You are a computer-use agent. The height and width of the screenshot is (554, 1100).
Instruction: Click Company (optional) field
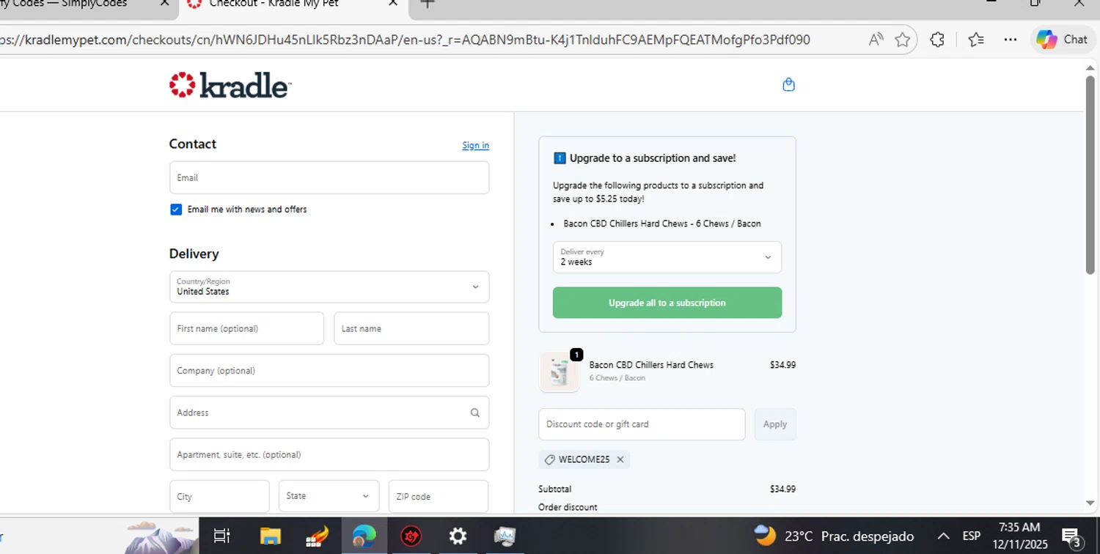(x=329, y=371)
